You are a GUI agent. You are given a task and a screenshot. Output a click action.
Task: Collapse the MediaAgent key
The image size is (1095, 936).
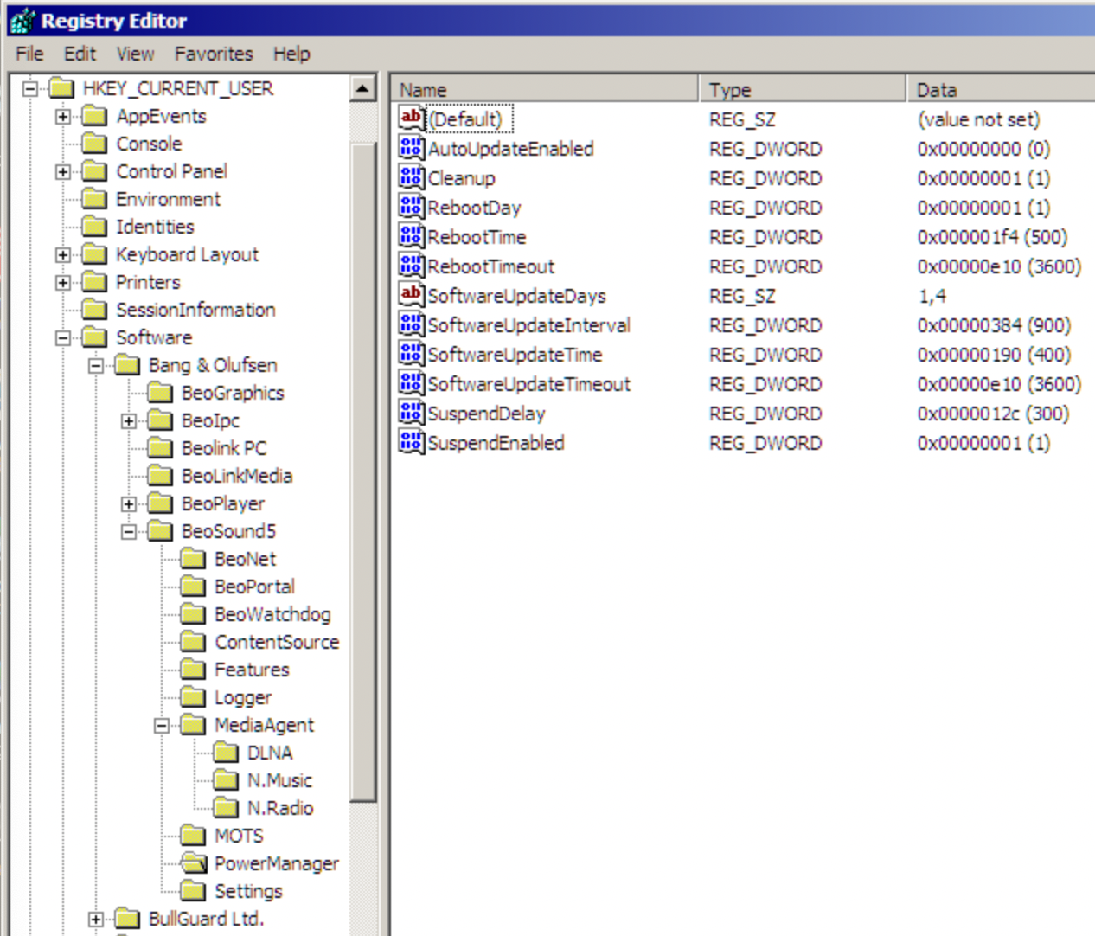tap(162, 725)
